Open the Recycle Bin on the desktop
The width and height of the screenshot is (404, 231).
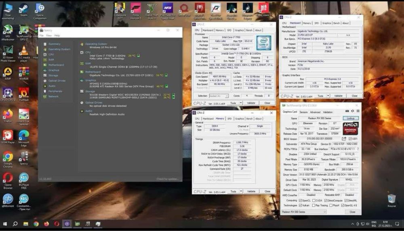tap(391, 201)
